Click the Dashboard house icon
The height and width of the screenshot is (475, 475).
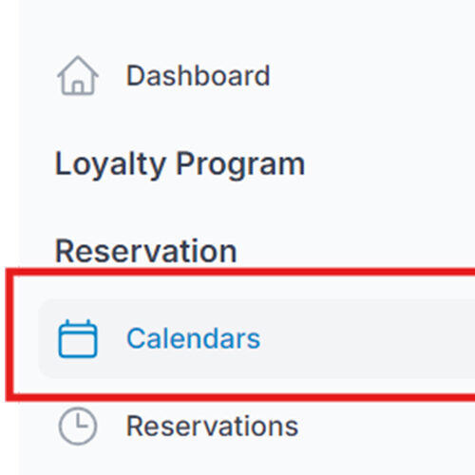point(78,76)
